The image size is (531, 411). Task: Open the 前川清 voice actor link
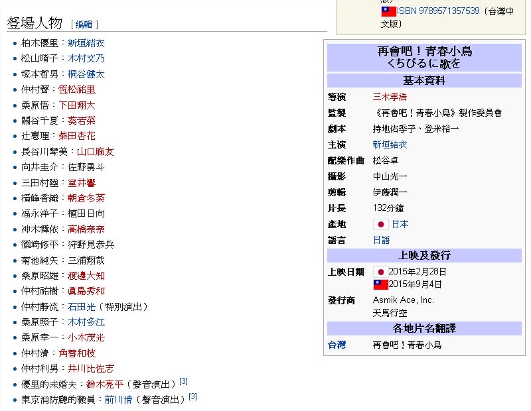pyautogui.click(x=119, y=400)
